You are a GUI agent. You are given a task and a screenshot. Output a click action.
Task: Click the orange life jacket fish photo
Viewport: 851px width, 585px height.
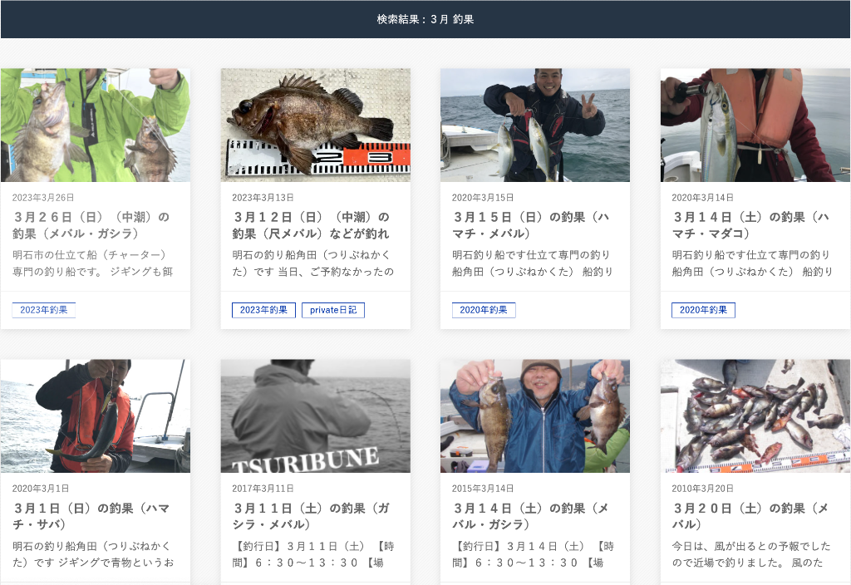[x=755, y=125]
